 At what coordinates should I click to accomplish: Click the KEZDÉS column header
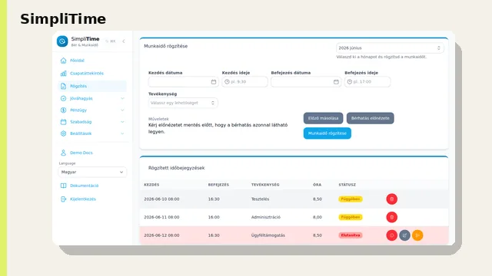(151, 185)
